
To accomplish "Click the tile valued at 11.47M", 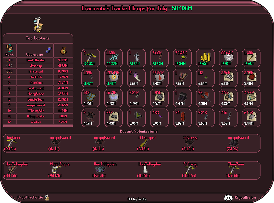I will coord(91,78).
